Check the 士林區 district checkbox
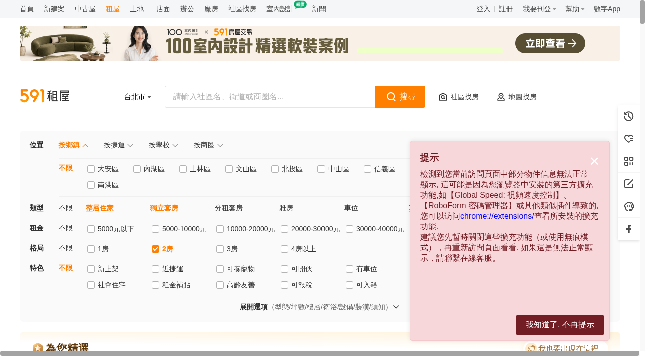 coord(183,169)
